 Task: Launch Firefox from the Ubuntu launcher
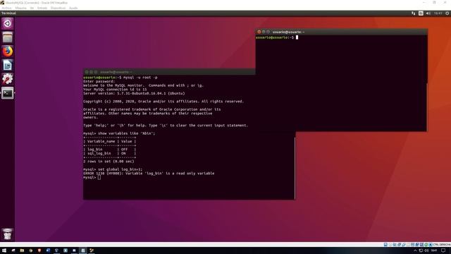click(x=8, y=52)
